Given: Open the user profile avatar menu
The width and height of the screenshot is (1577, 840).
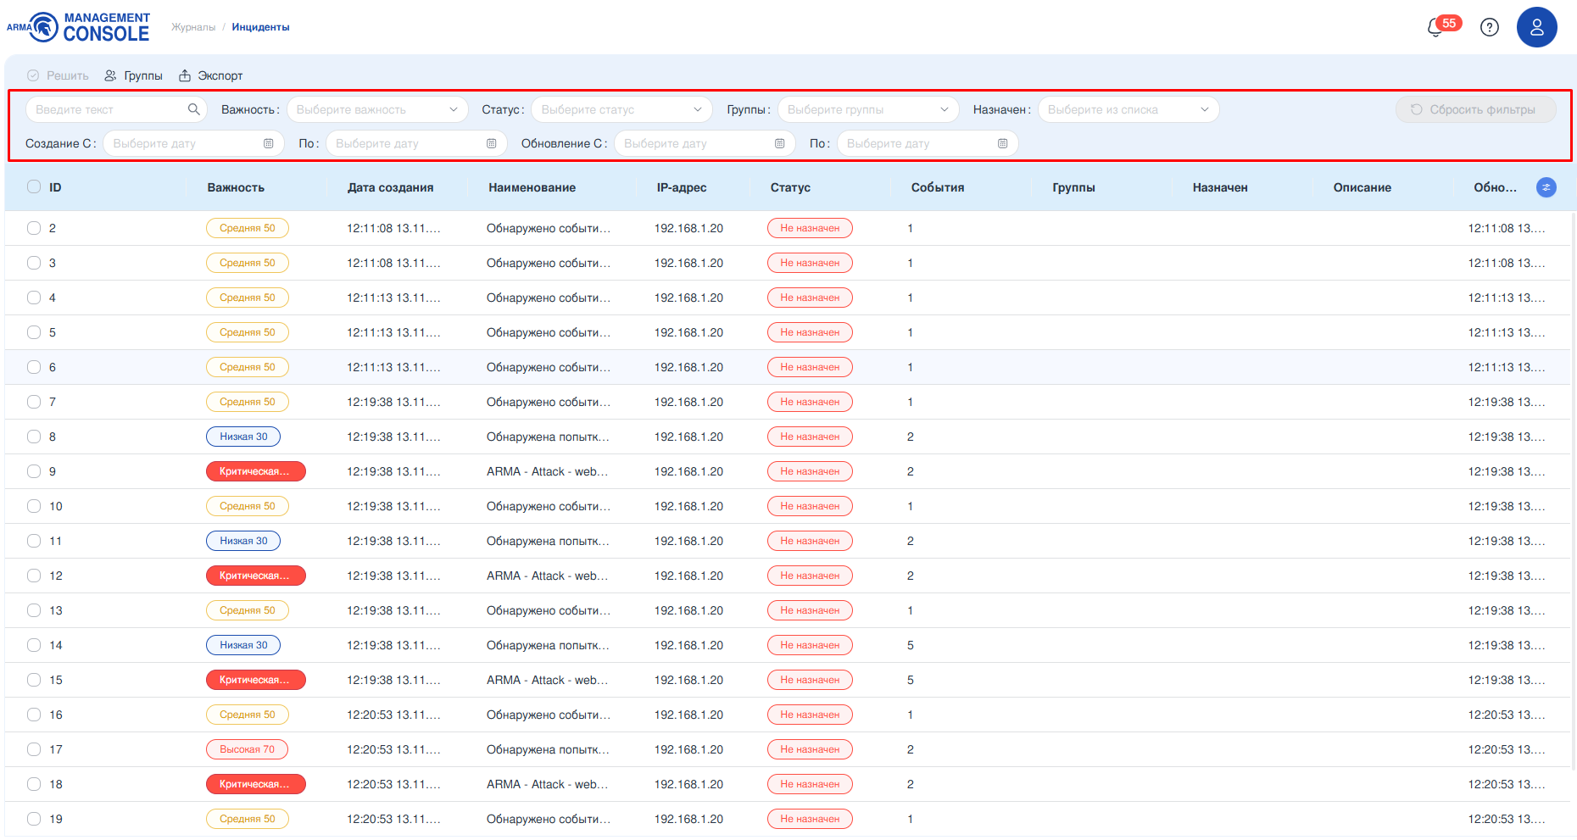Looking at the screenshot, I should [1536, 27].
